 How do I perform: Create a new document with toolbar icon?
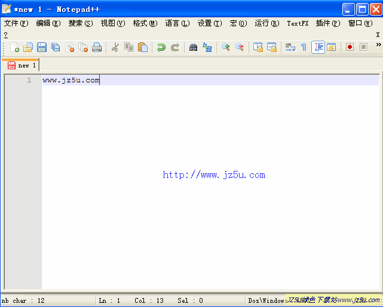(x=15, y=47)
